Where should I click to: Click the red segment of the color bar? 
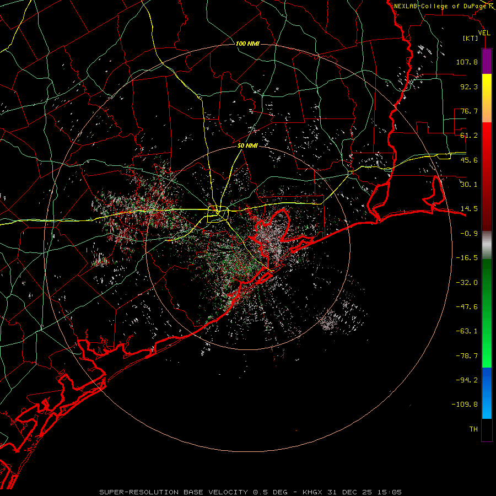(x=487, y=176)
